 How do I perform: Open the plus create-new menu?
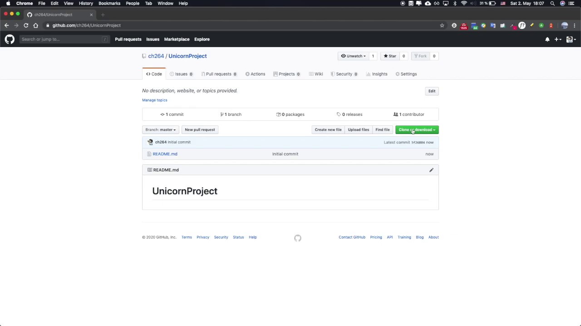click(x=558, y=39)
